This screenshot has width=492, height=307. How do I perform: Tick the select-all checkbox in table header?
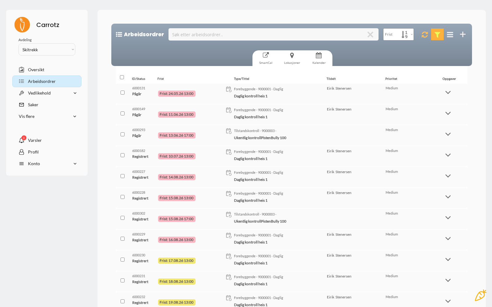[122, 77]
